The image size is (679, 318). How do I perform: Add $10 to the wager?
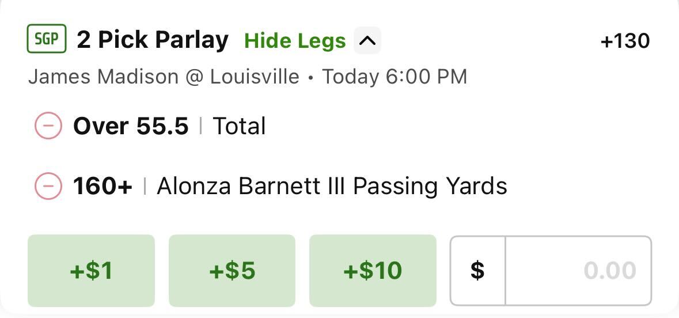(373, 271)
